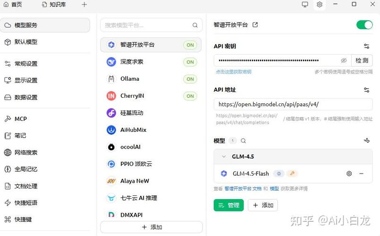Open GLM-4.5-Flash model settings icon
The image size is (380, 236).
[x=349, y=174]
